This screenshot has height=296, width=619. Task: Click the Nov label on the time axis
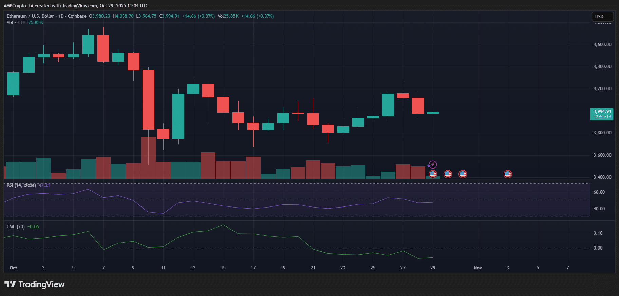[477, 268]
